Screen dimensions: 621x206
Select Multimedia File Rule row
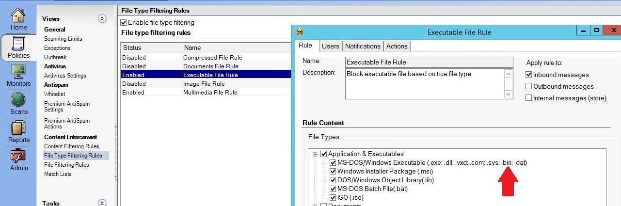click(206, 92)
